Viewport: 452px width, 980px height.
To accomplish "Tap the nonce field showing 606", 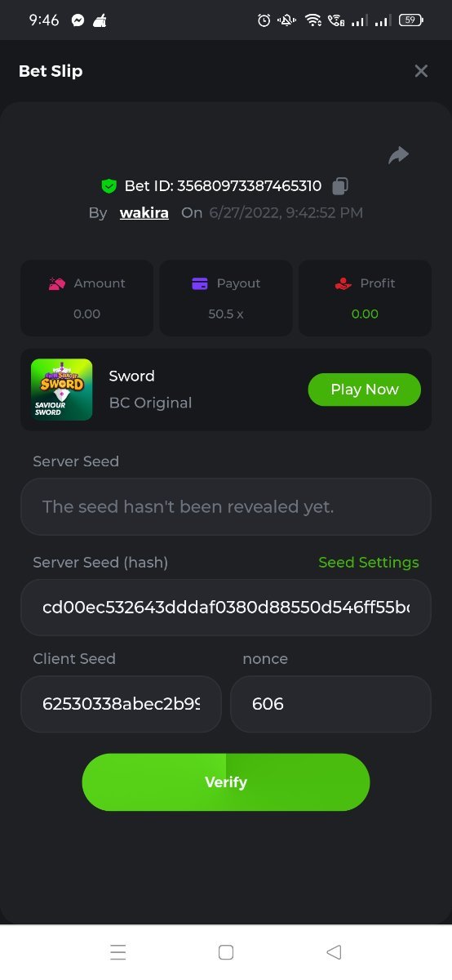I will 330,704.
